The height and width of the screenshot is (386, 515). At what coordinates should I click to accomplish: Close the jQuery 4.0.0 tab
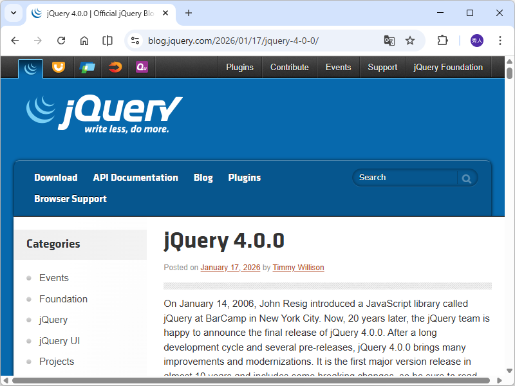point(165,13)
